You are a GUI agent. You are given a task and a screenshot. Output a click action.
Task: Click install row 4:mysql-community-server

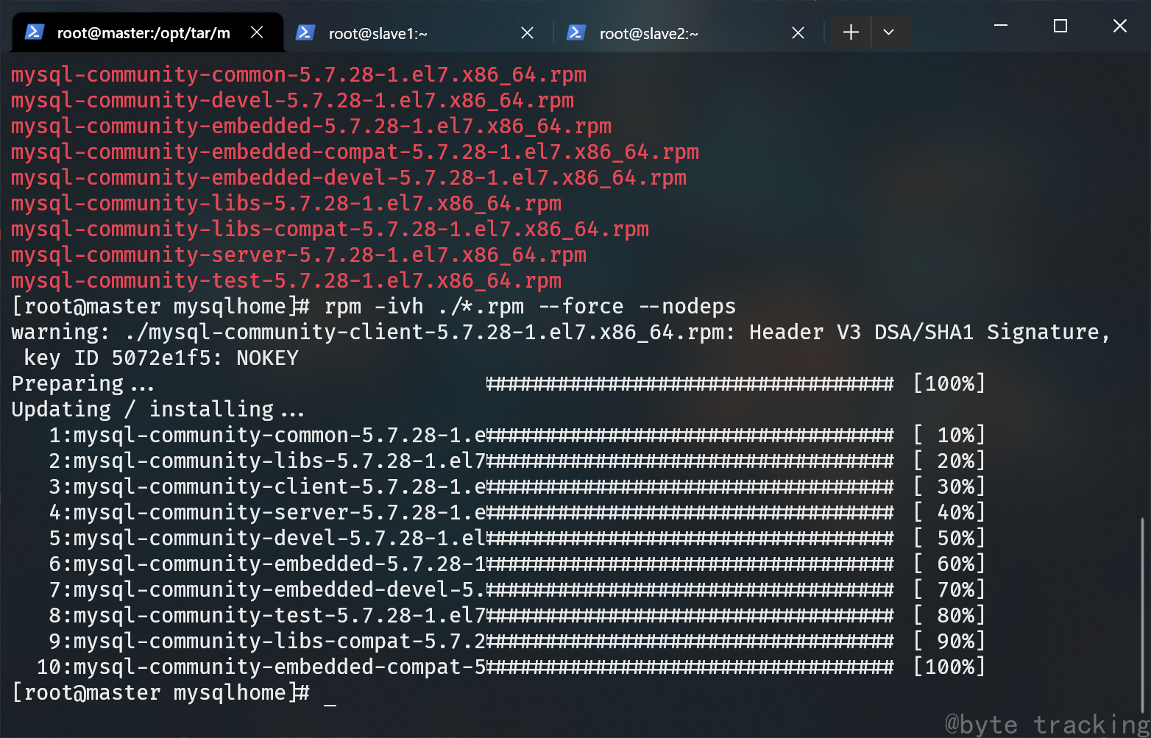click(x=517, y=513)
